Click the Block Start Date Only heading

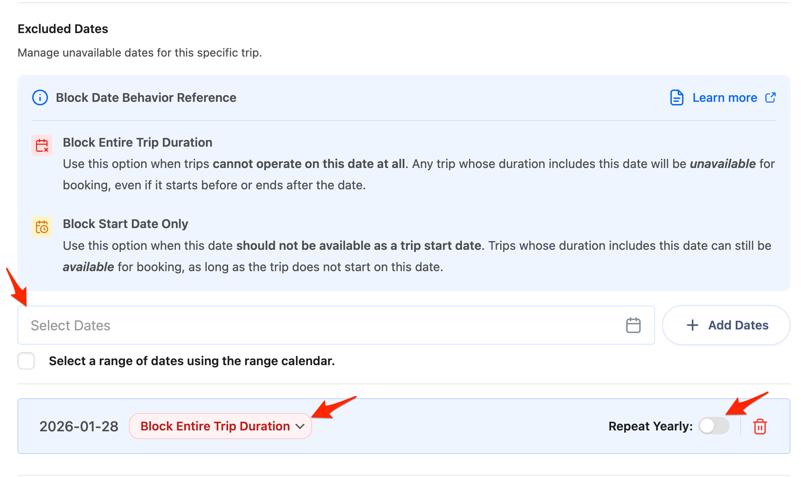pos(125,224)
